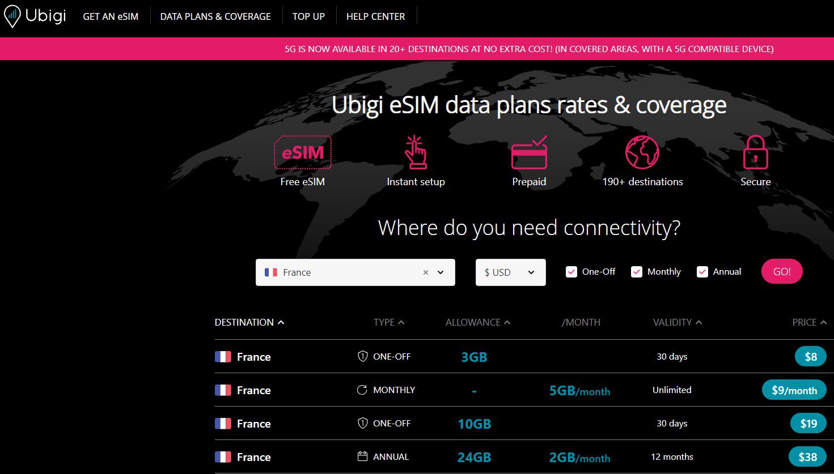The width and height of the screenshot is (834, 474).
Task: Click the 190+ destinations globe icon
Action: [642, 152]
